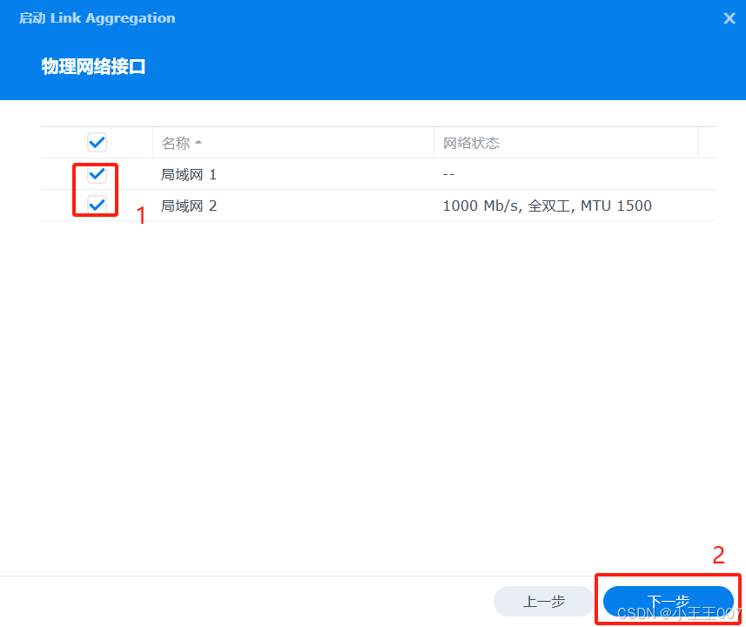Click the 网络状态 column header
The width and height of the screenshot is (746, 627).
[x=566, y=142]
